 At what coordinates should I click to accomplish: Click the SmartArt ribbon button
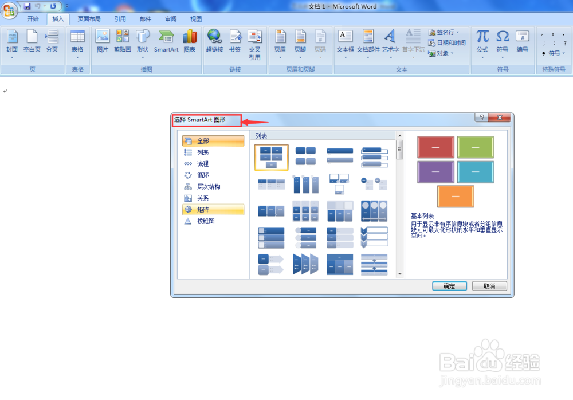click(x=166, y=41)
